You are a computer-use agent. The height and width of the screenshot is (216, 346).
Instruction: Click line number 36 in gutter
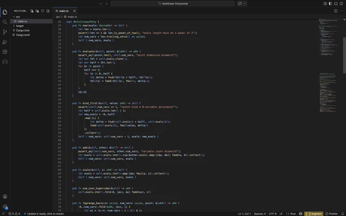point(60,51)
